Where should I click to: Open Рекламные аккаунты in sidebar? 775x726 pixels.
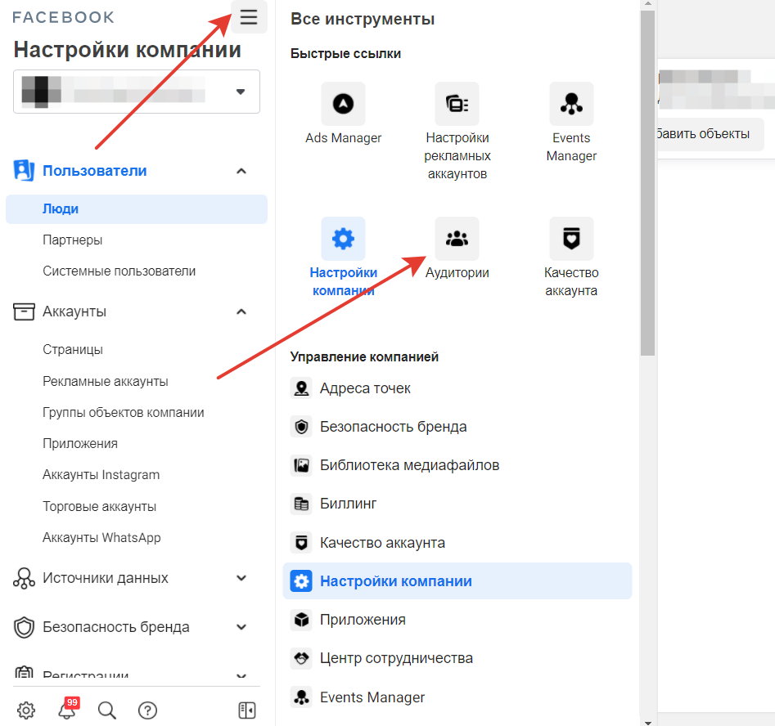[x=106, y=381]
